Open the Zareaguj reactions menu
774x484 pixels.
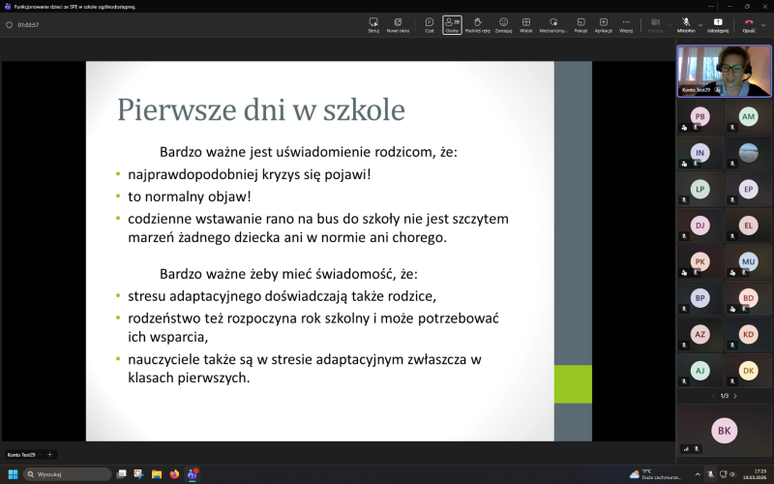pyautogui.click(x=503, y=24)
